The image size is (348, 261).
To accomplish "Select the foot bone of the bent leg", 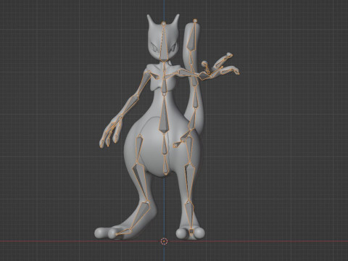I will pos(141,215).
